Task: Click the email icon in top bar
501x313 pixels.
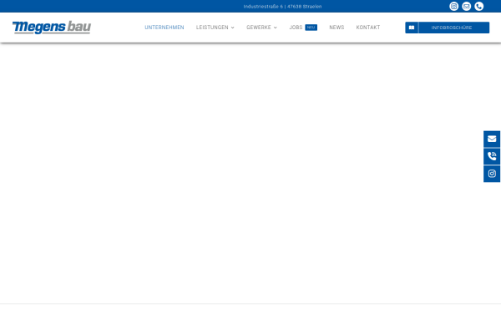Action: (x=467, y=7)
